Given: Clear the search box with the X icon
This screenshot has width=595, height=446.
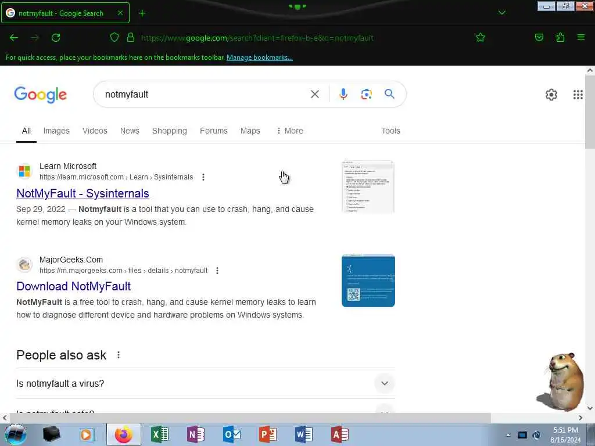Looking at the screenshot, I should [314, 94].
